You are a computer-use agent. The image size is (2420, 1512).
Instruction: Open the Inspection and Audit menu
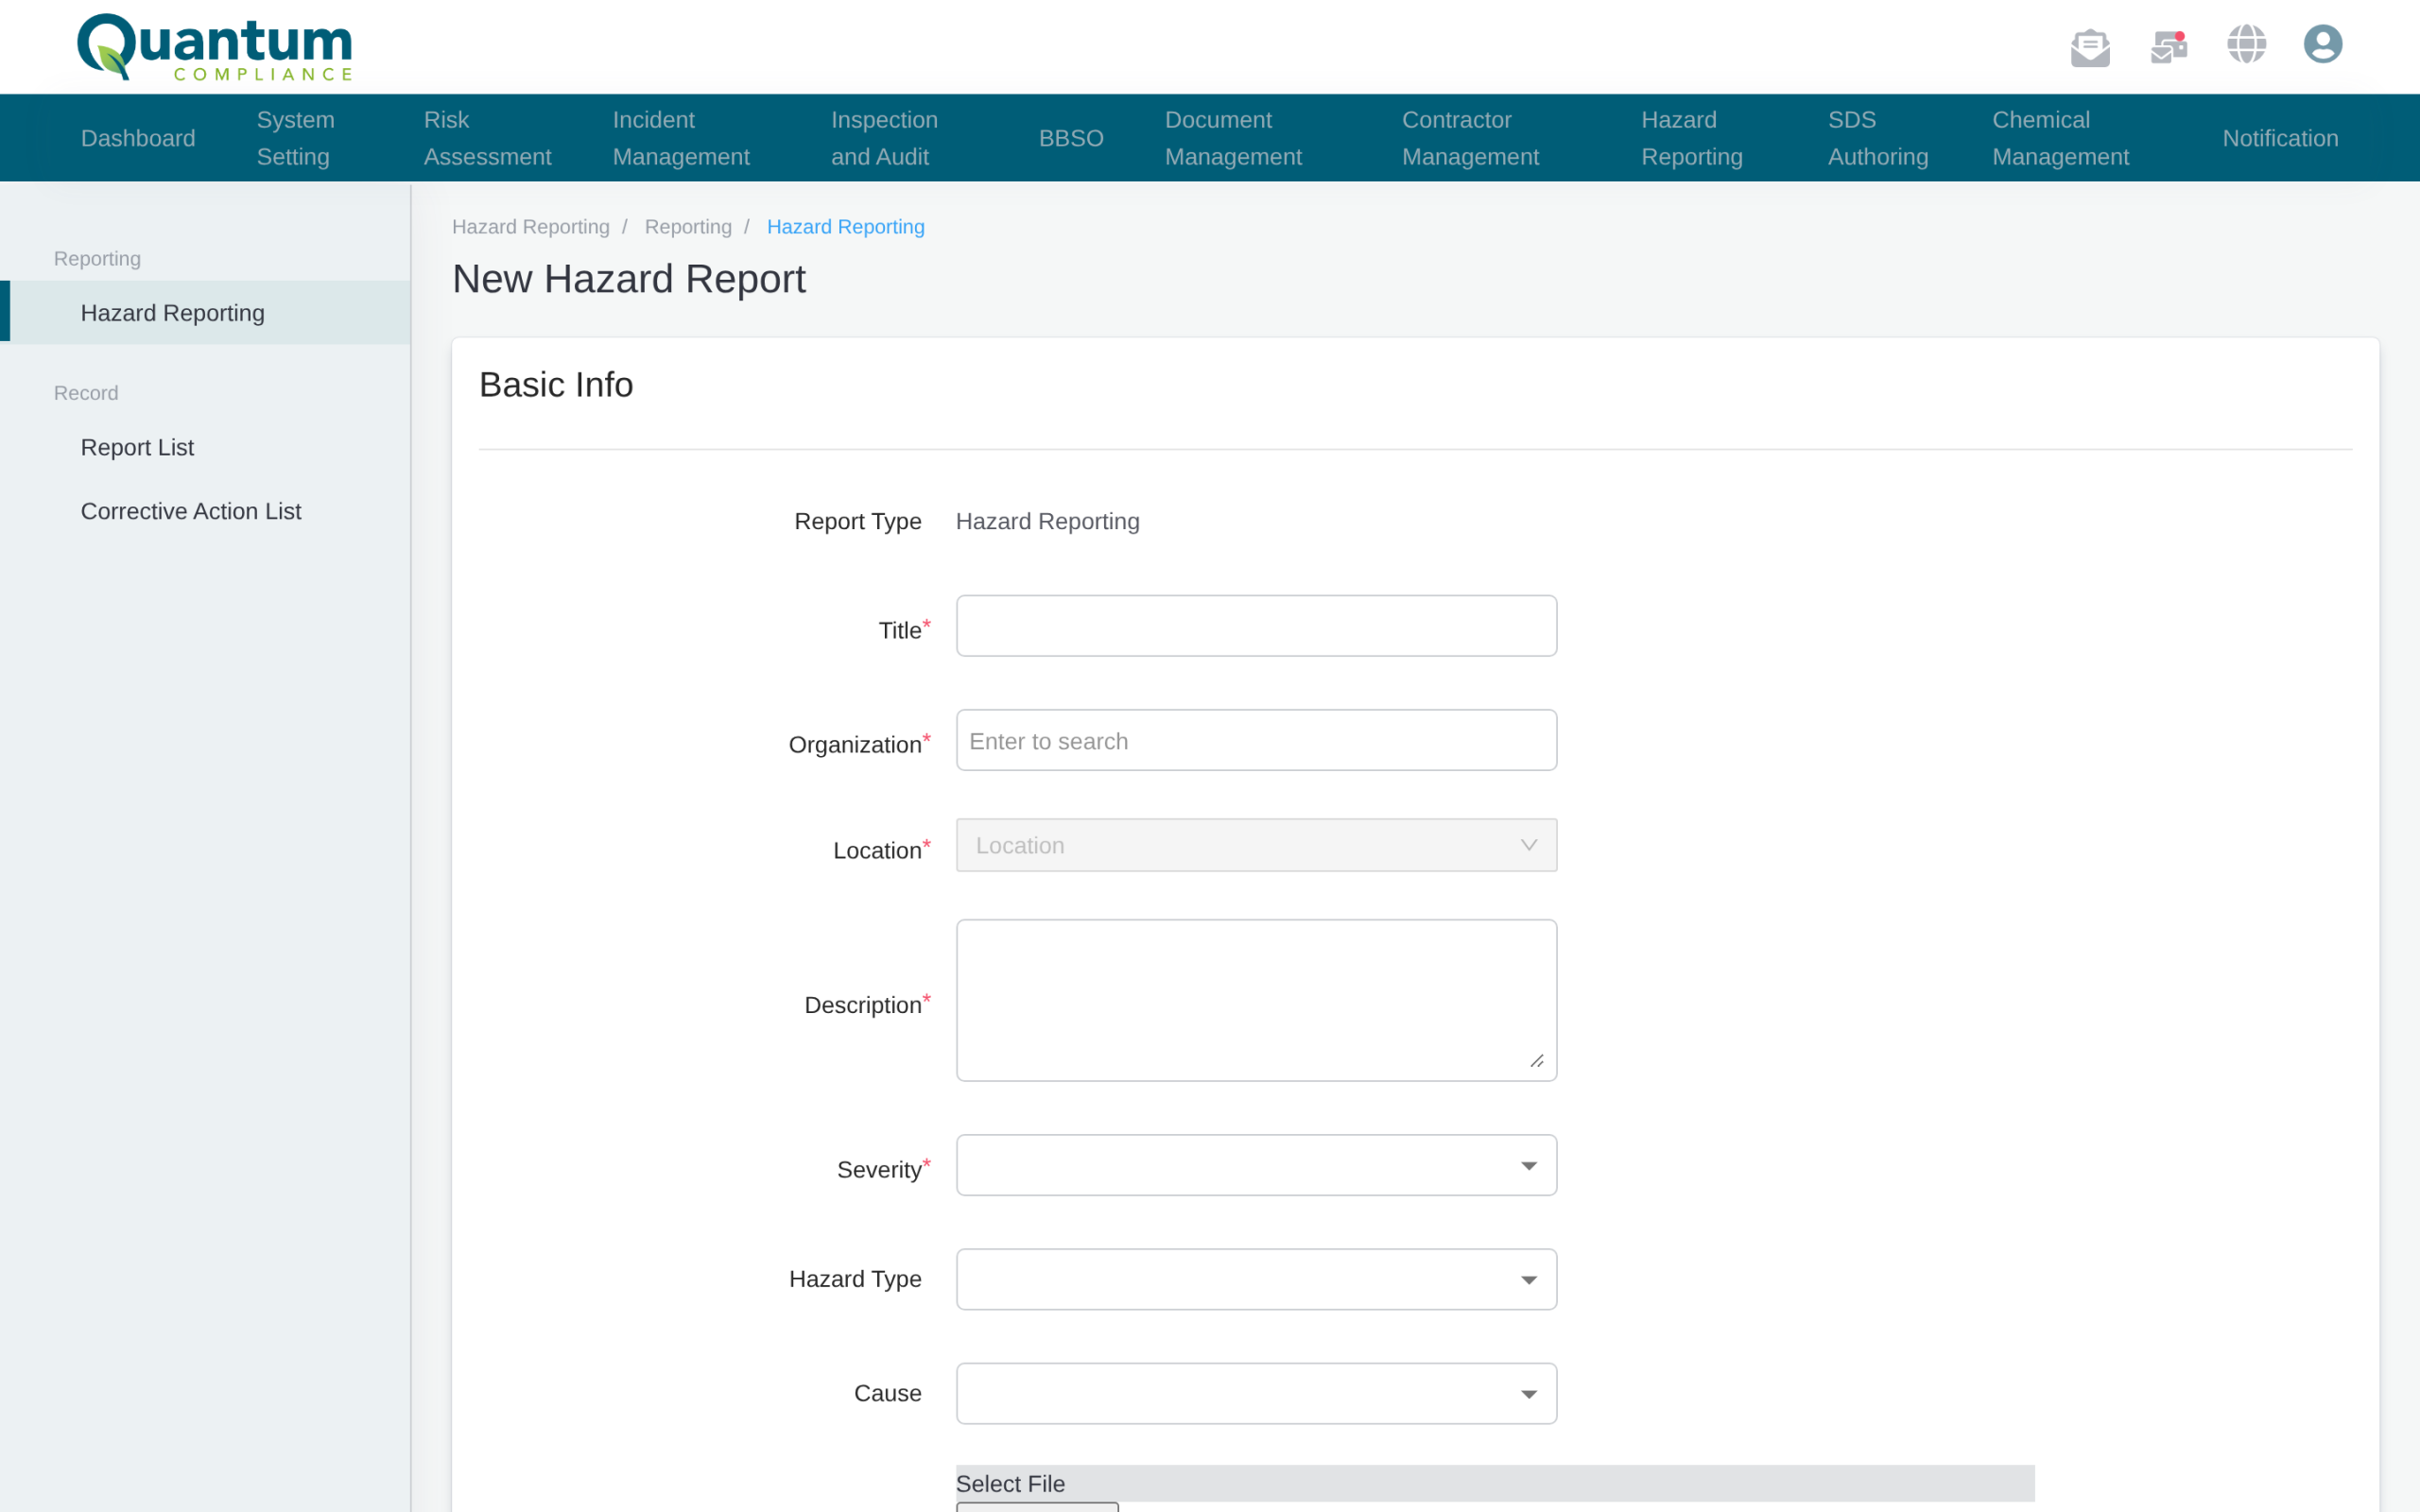(x=884, y=138)
